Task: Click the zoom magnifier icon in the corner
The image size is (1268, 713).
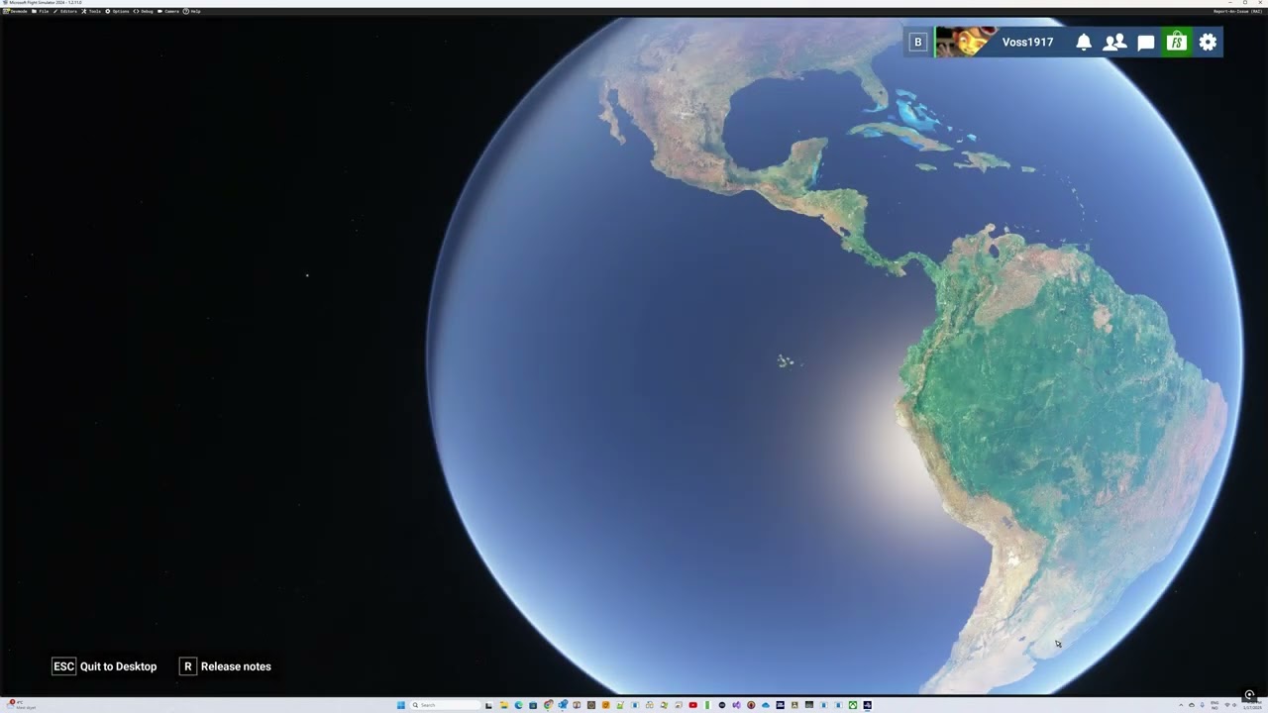Action: [x=1249, y=695]
